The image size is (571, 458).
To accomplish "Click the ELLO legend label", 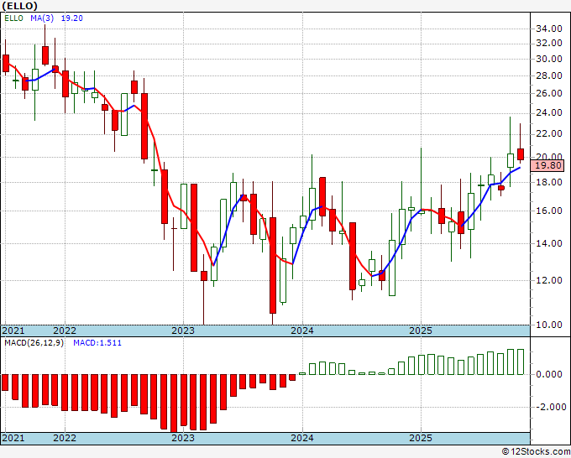I will [13, 18].
